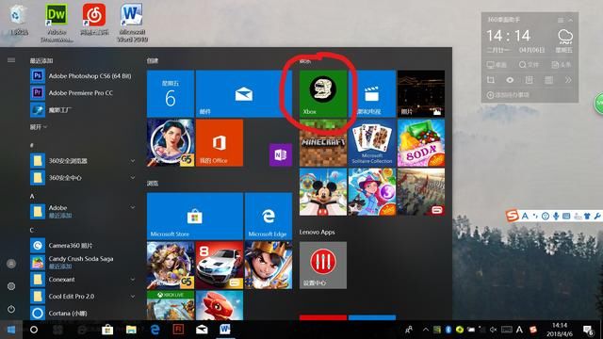Switch to Word on the taskbar

pyautogui.click(x=225, y=330)
